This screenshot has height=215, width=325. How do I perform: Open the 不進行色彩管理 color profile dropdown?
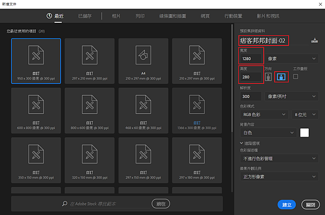click(x=279, y=159)
